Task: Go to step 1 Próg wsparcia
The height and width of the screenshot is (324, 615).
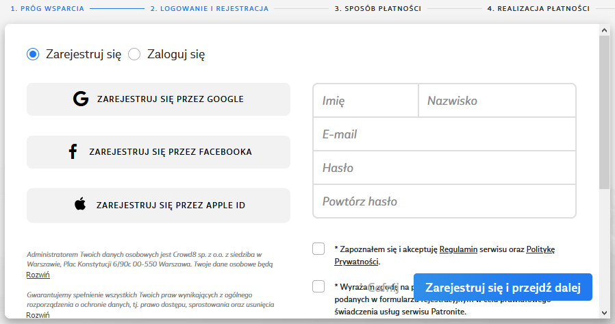Action: click(47, 9)
